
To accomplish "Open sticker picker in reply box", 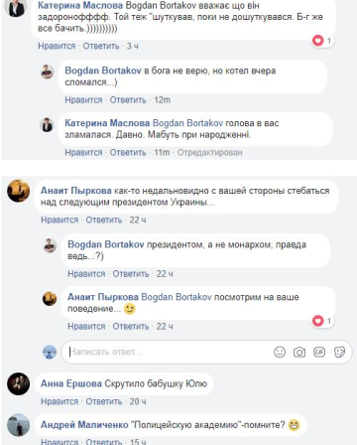I will [339, 352].
